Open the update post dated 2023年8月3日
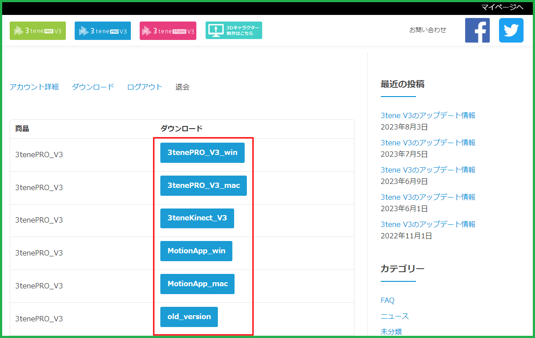The height and width of the screenshot is (338, 535). (x=428, y=115)
